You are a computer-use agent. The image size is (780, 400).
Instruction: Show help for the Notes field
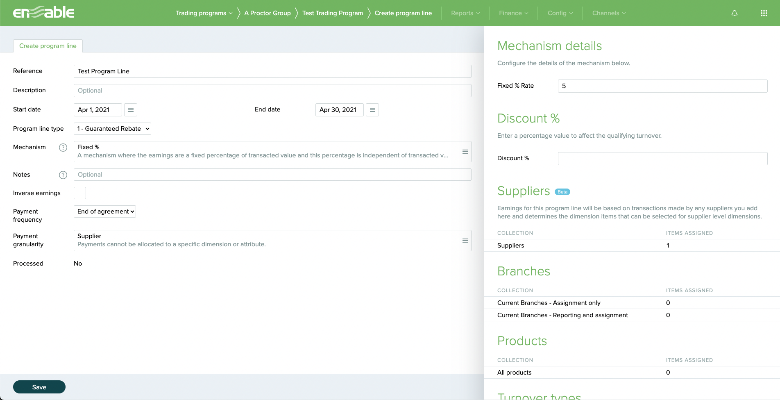click(63, 175)
